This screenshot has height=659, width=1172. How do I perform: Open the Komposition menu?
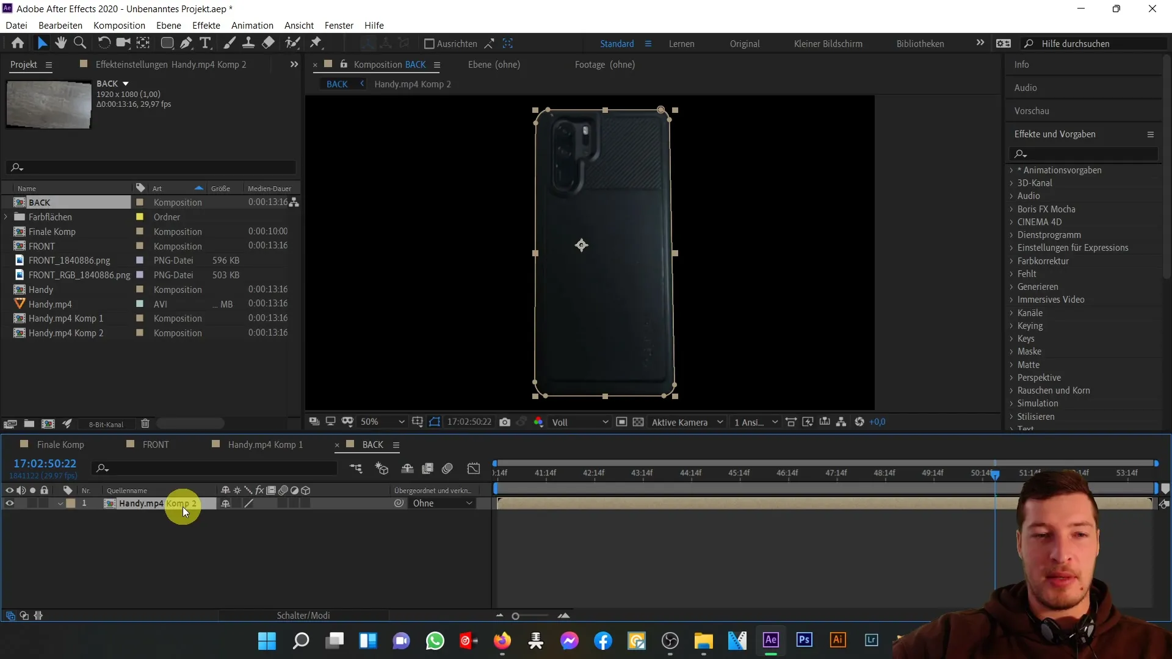(x=119, y=25)
